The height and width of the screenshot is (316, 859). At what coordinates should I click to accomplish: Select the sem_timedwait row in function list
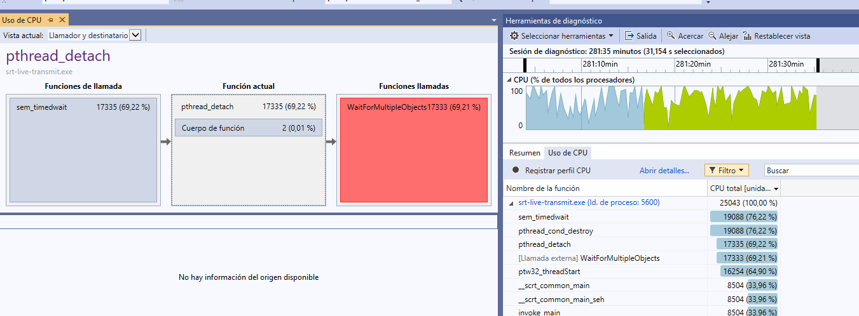click(x=642, y=217)
